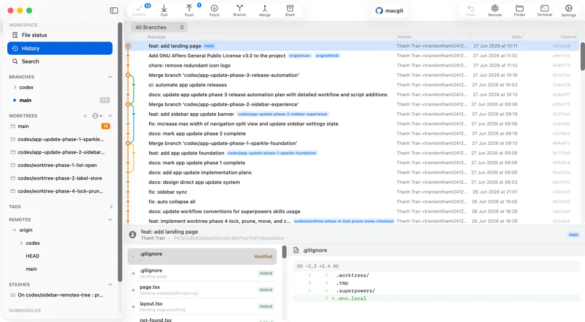Screen dimensions: 585x322
Task: Select commit 'Add GNU Affero General Public License'
Action: click(x=352, y=55)
